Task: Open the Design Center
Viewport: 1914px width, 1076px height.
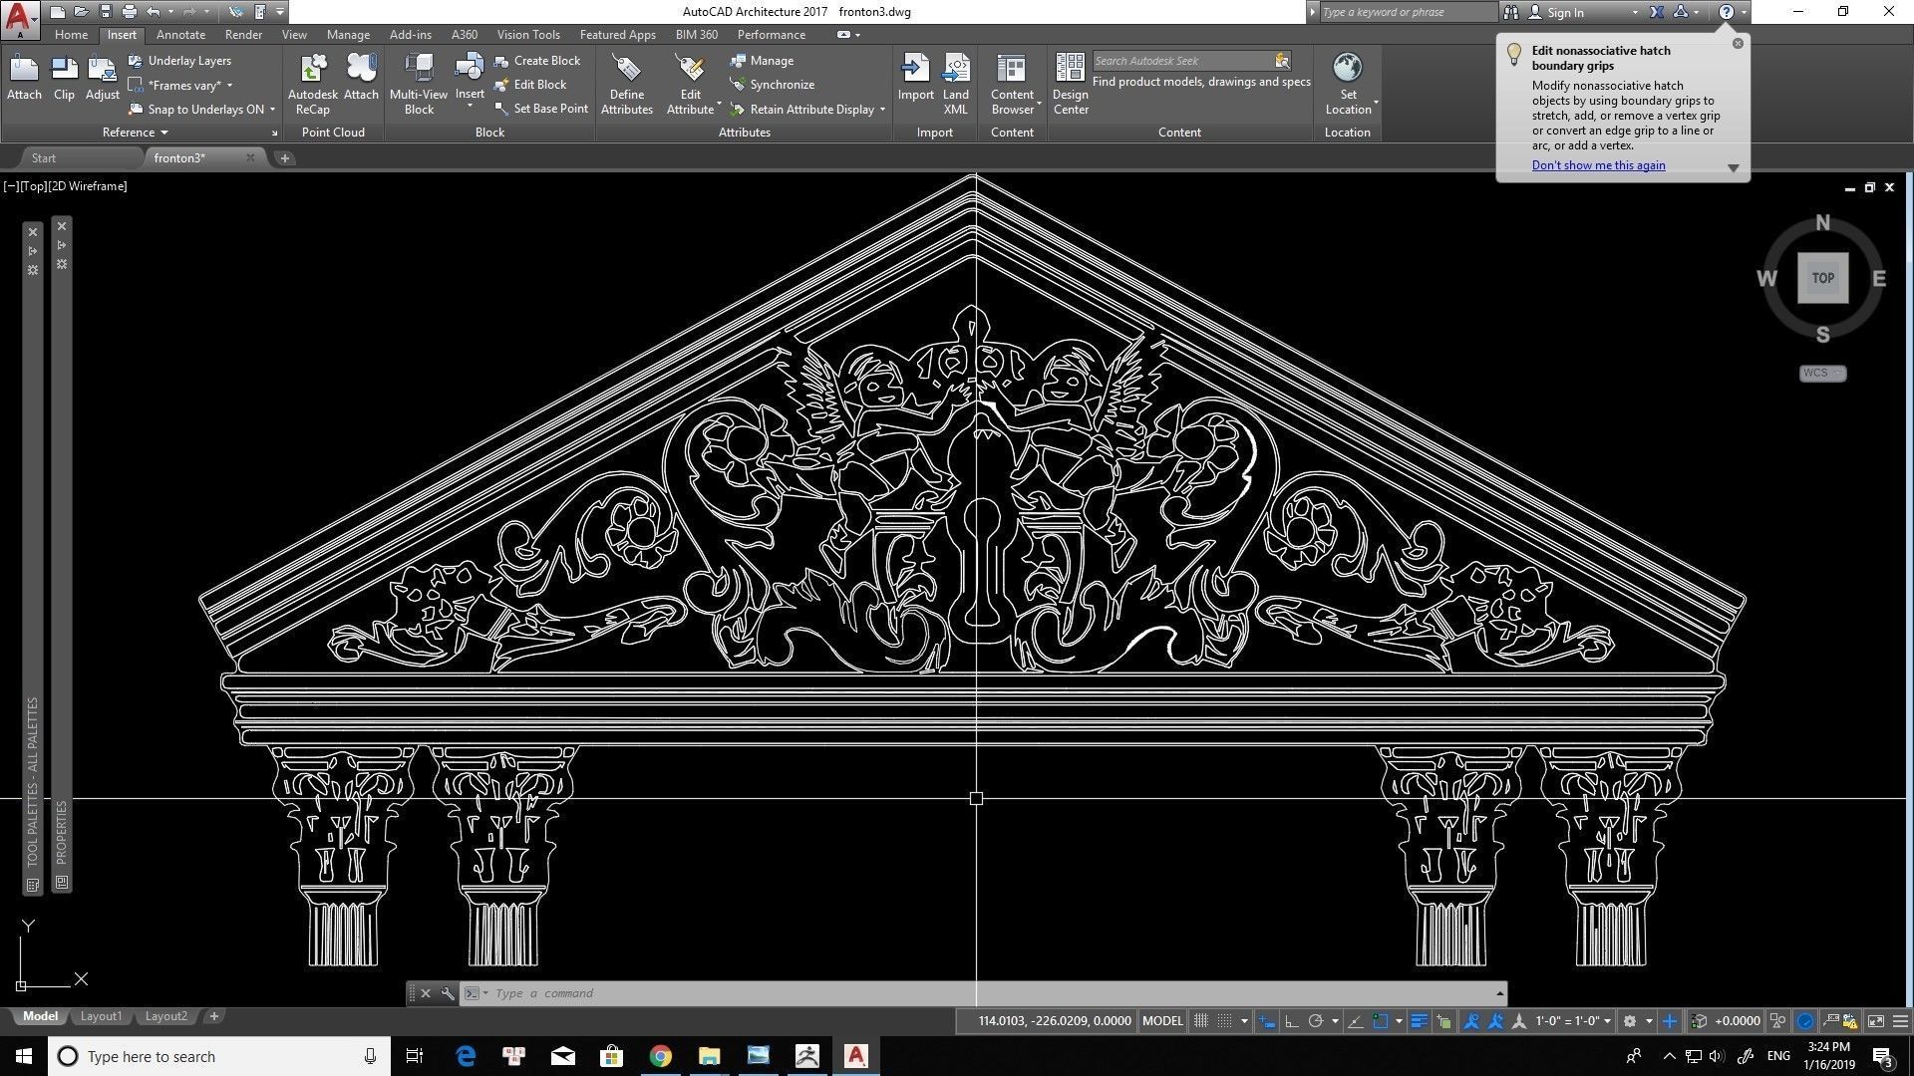Action: pyautogui.click(x=1071, y=84)
